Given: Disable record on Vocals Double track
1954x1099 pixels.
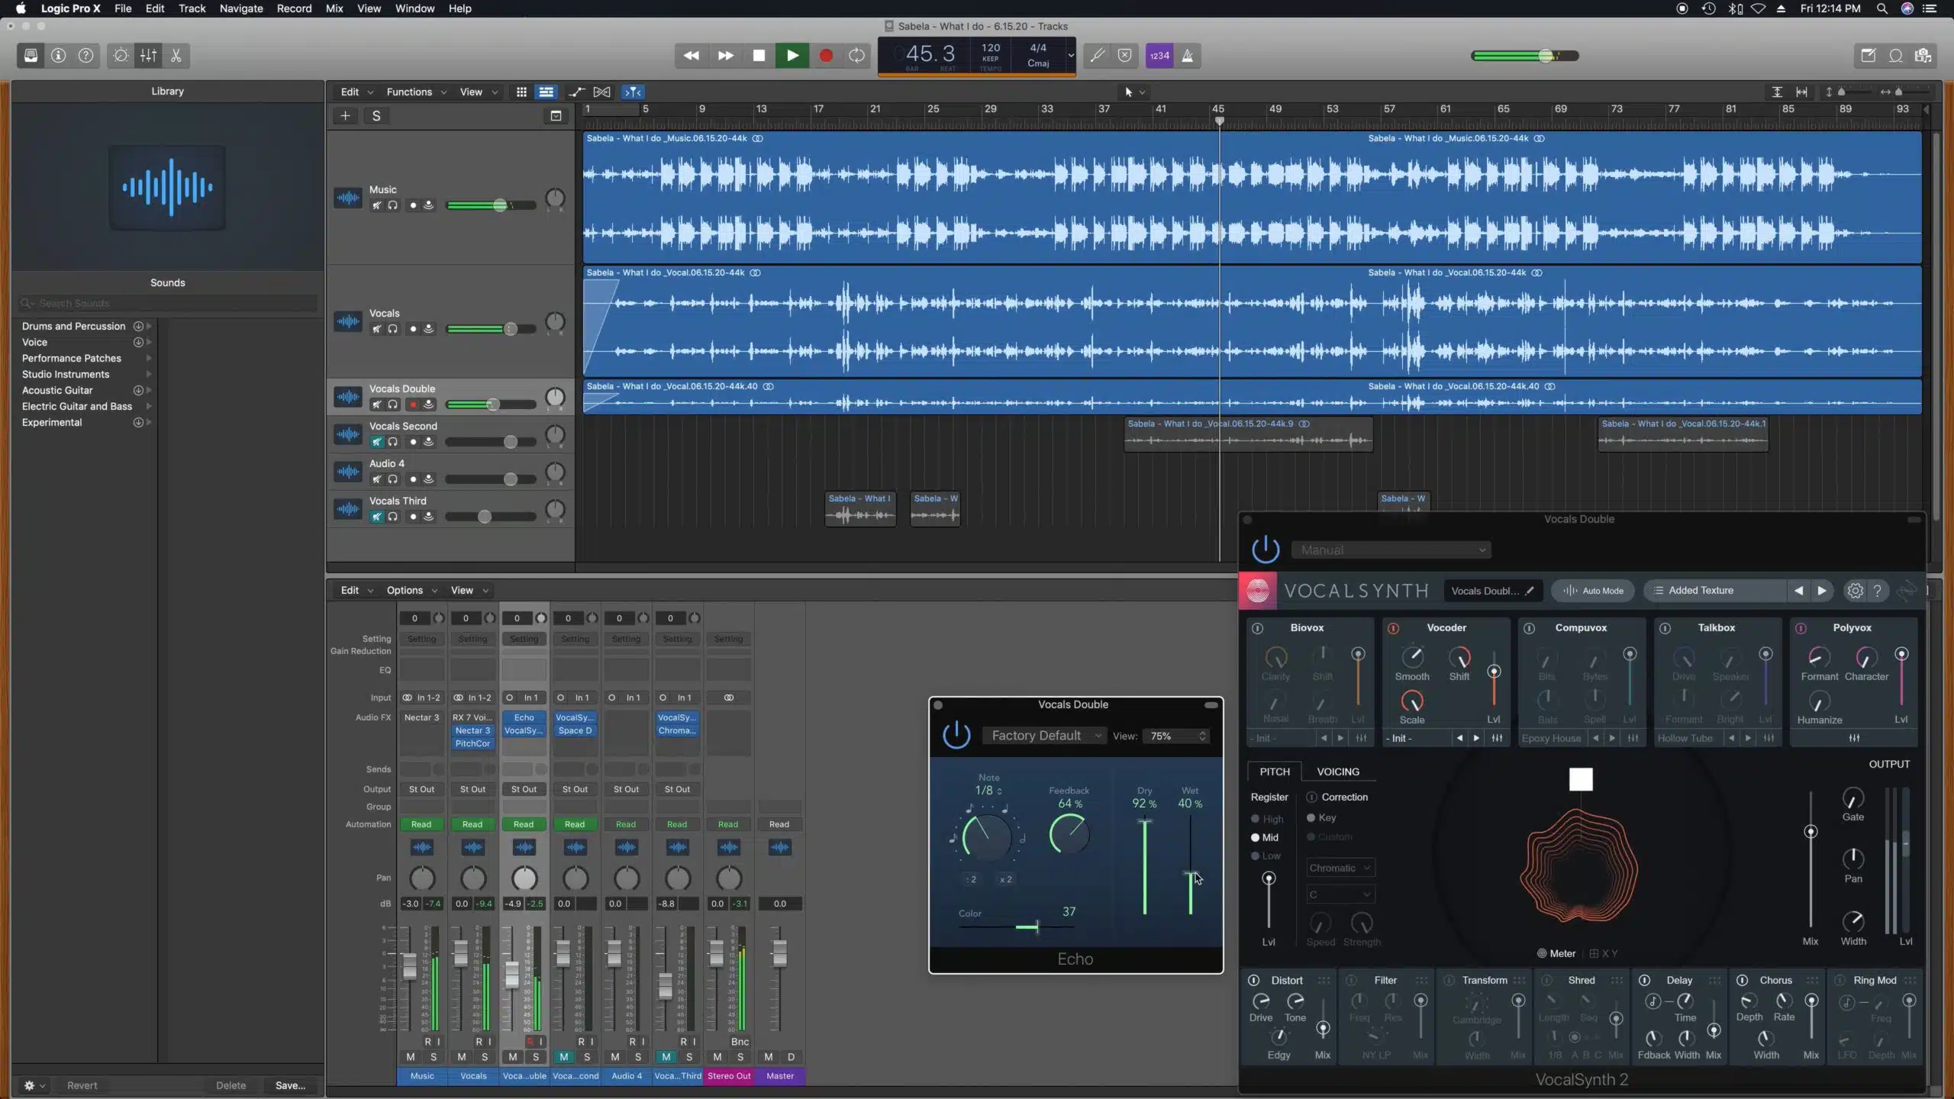Looking at the screenshot, I should tap(413, 404).
